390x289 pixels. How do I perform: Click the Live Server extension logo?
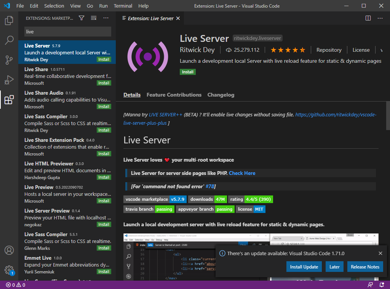click(148, 57)
